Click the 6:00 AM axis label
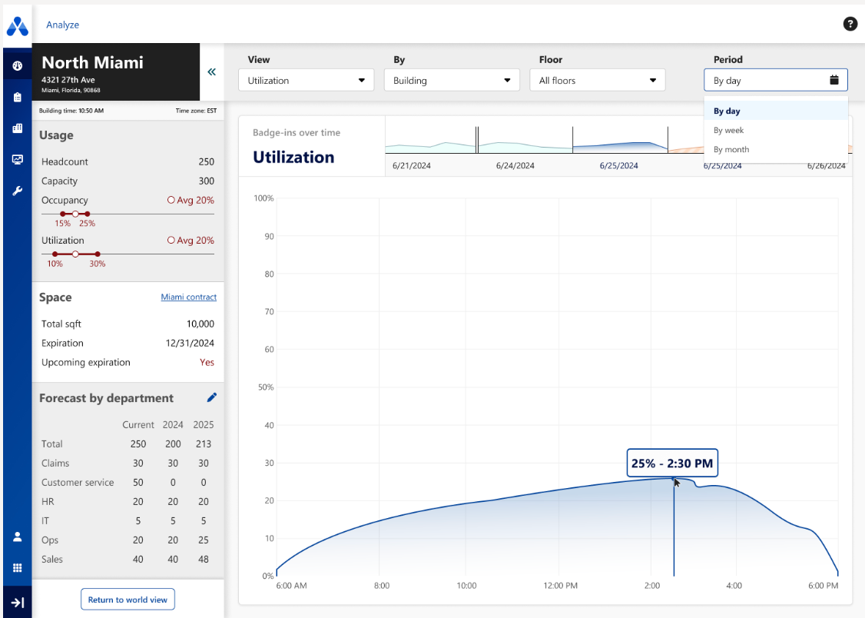Screen dimensions: 865x618 coord(291,586)
